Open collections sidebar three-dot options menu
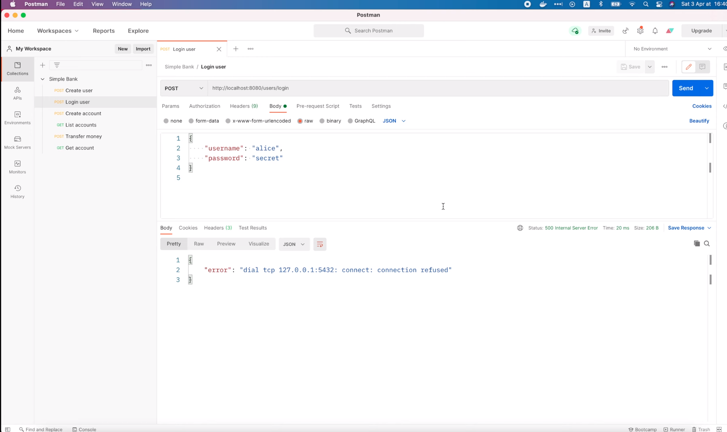The image size is (727, 432). pos(149,65)
